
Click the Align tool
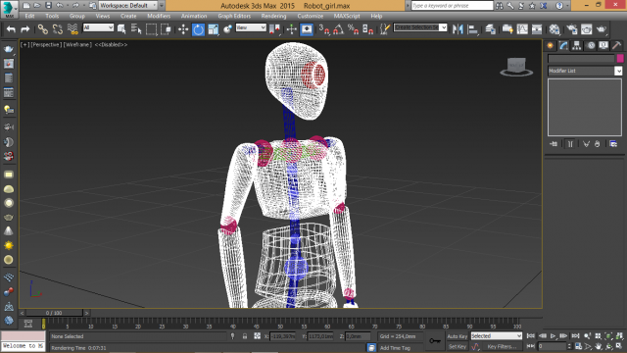(472, 29)
